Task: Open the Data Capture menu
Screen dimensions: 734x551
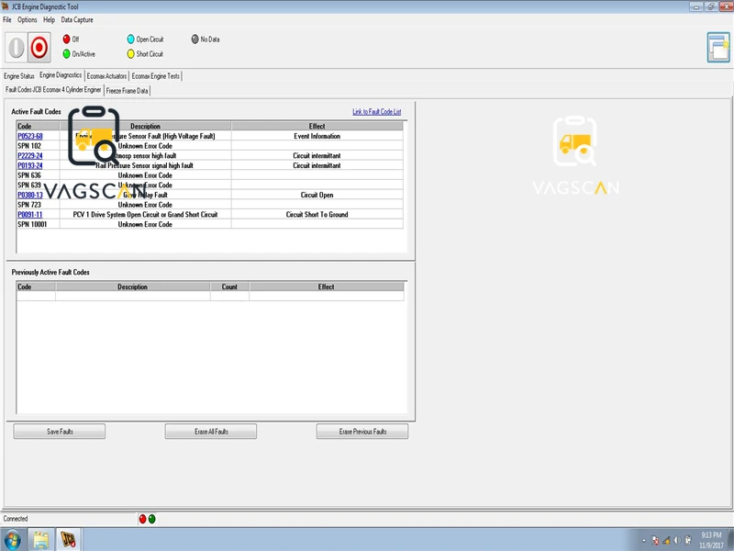Action: click(x=77, y=19)
